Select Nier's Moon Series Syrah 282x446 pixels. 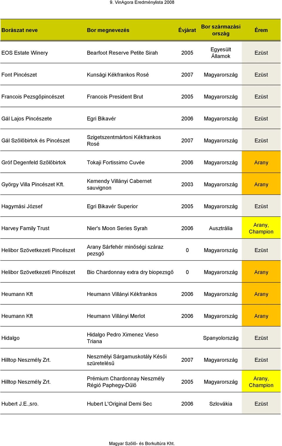[x=117, y=228]
